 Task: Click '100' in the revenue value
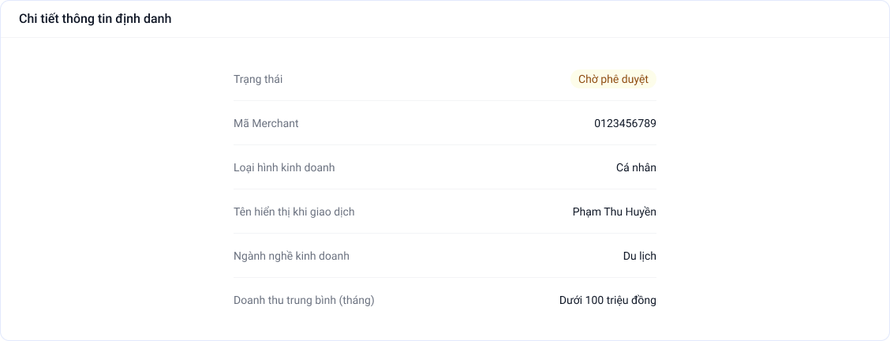pos(593,300)
